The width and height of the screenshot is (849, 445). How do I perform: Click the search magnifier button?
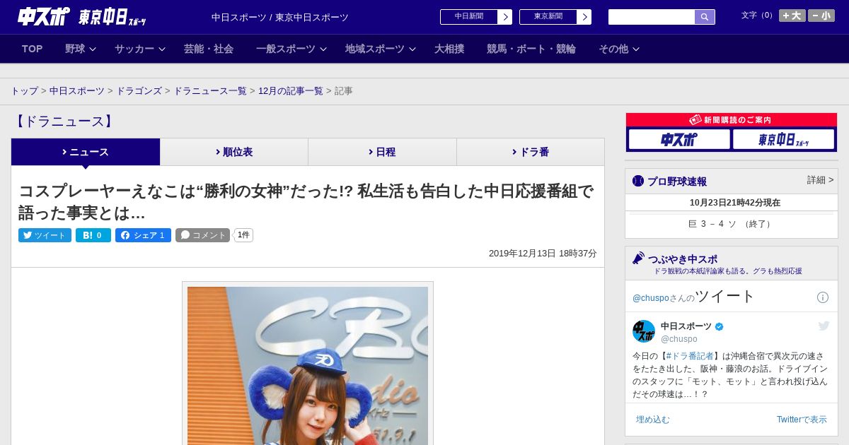coord(705,17)
